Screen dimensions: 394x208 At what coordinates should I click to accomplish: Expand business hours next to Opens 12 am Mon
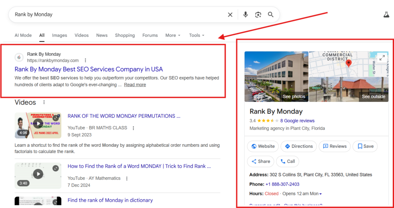coord(321,194)
